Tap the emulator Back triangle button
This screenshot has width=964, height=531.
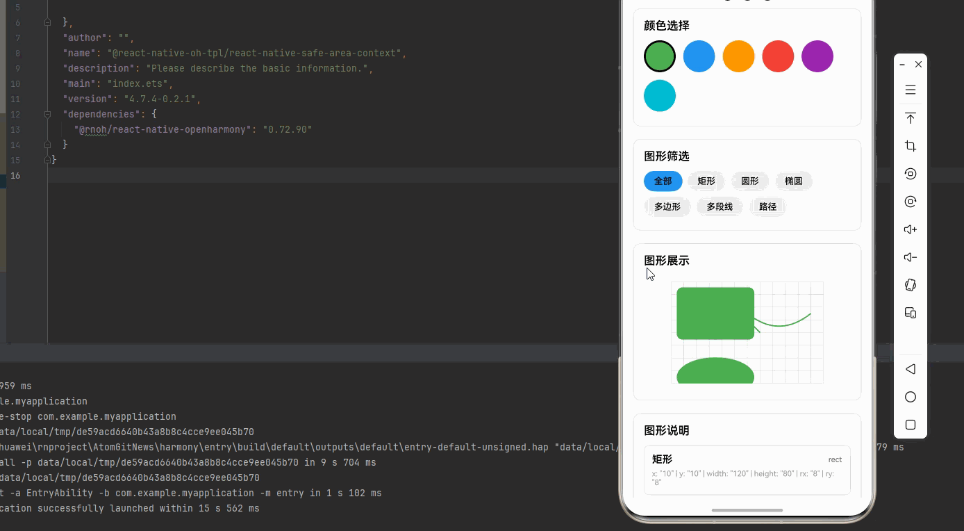click(x=911, y=369)
